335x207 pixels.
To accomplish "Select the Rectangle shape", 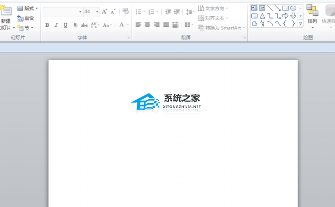I will click(x=285, y=8).
